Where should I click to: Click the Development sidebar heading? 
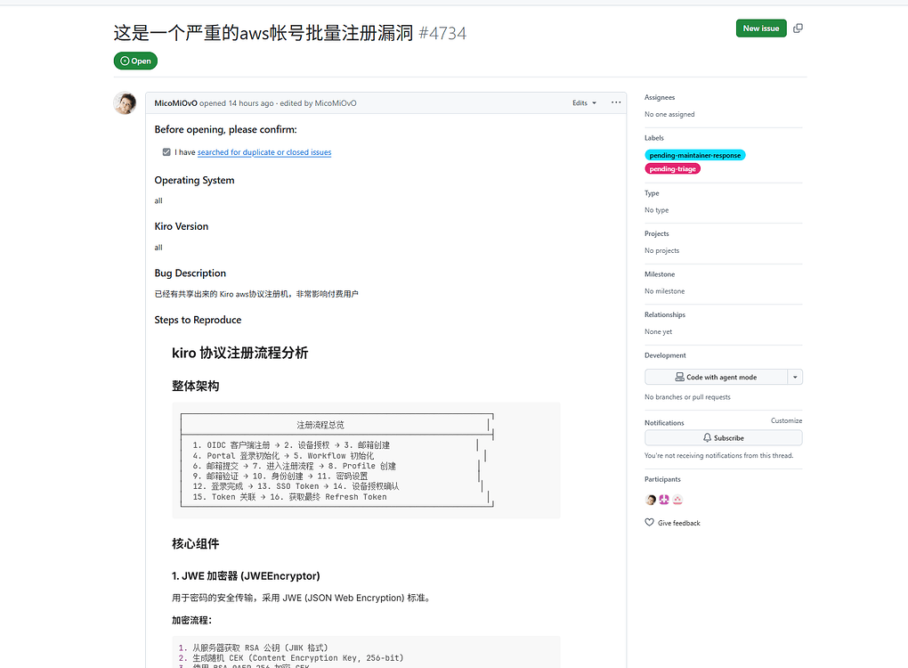coord(665,355)
